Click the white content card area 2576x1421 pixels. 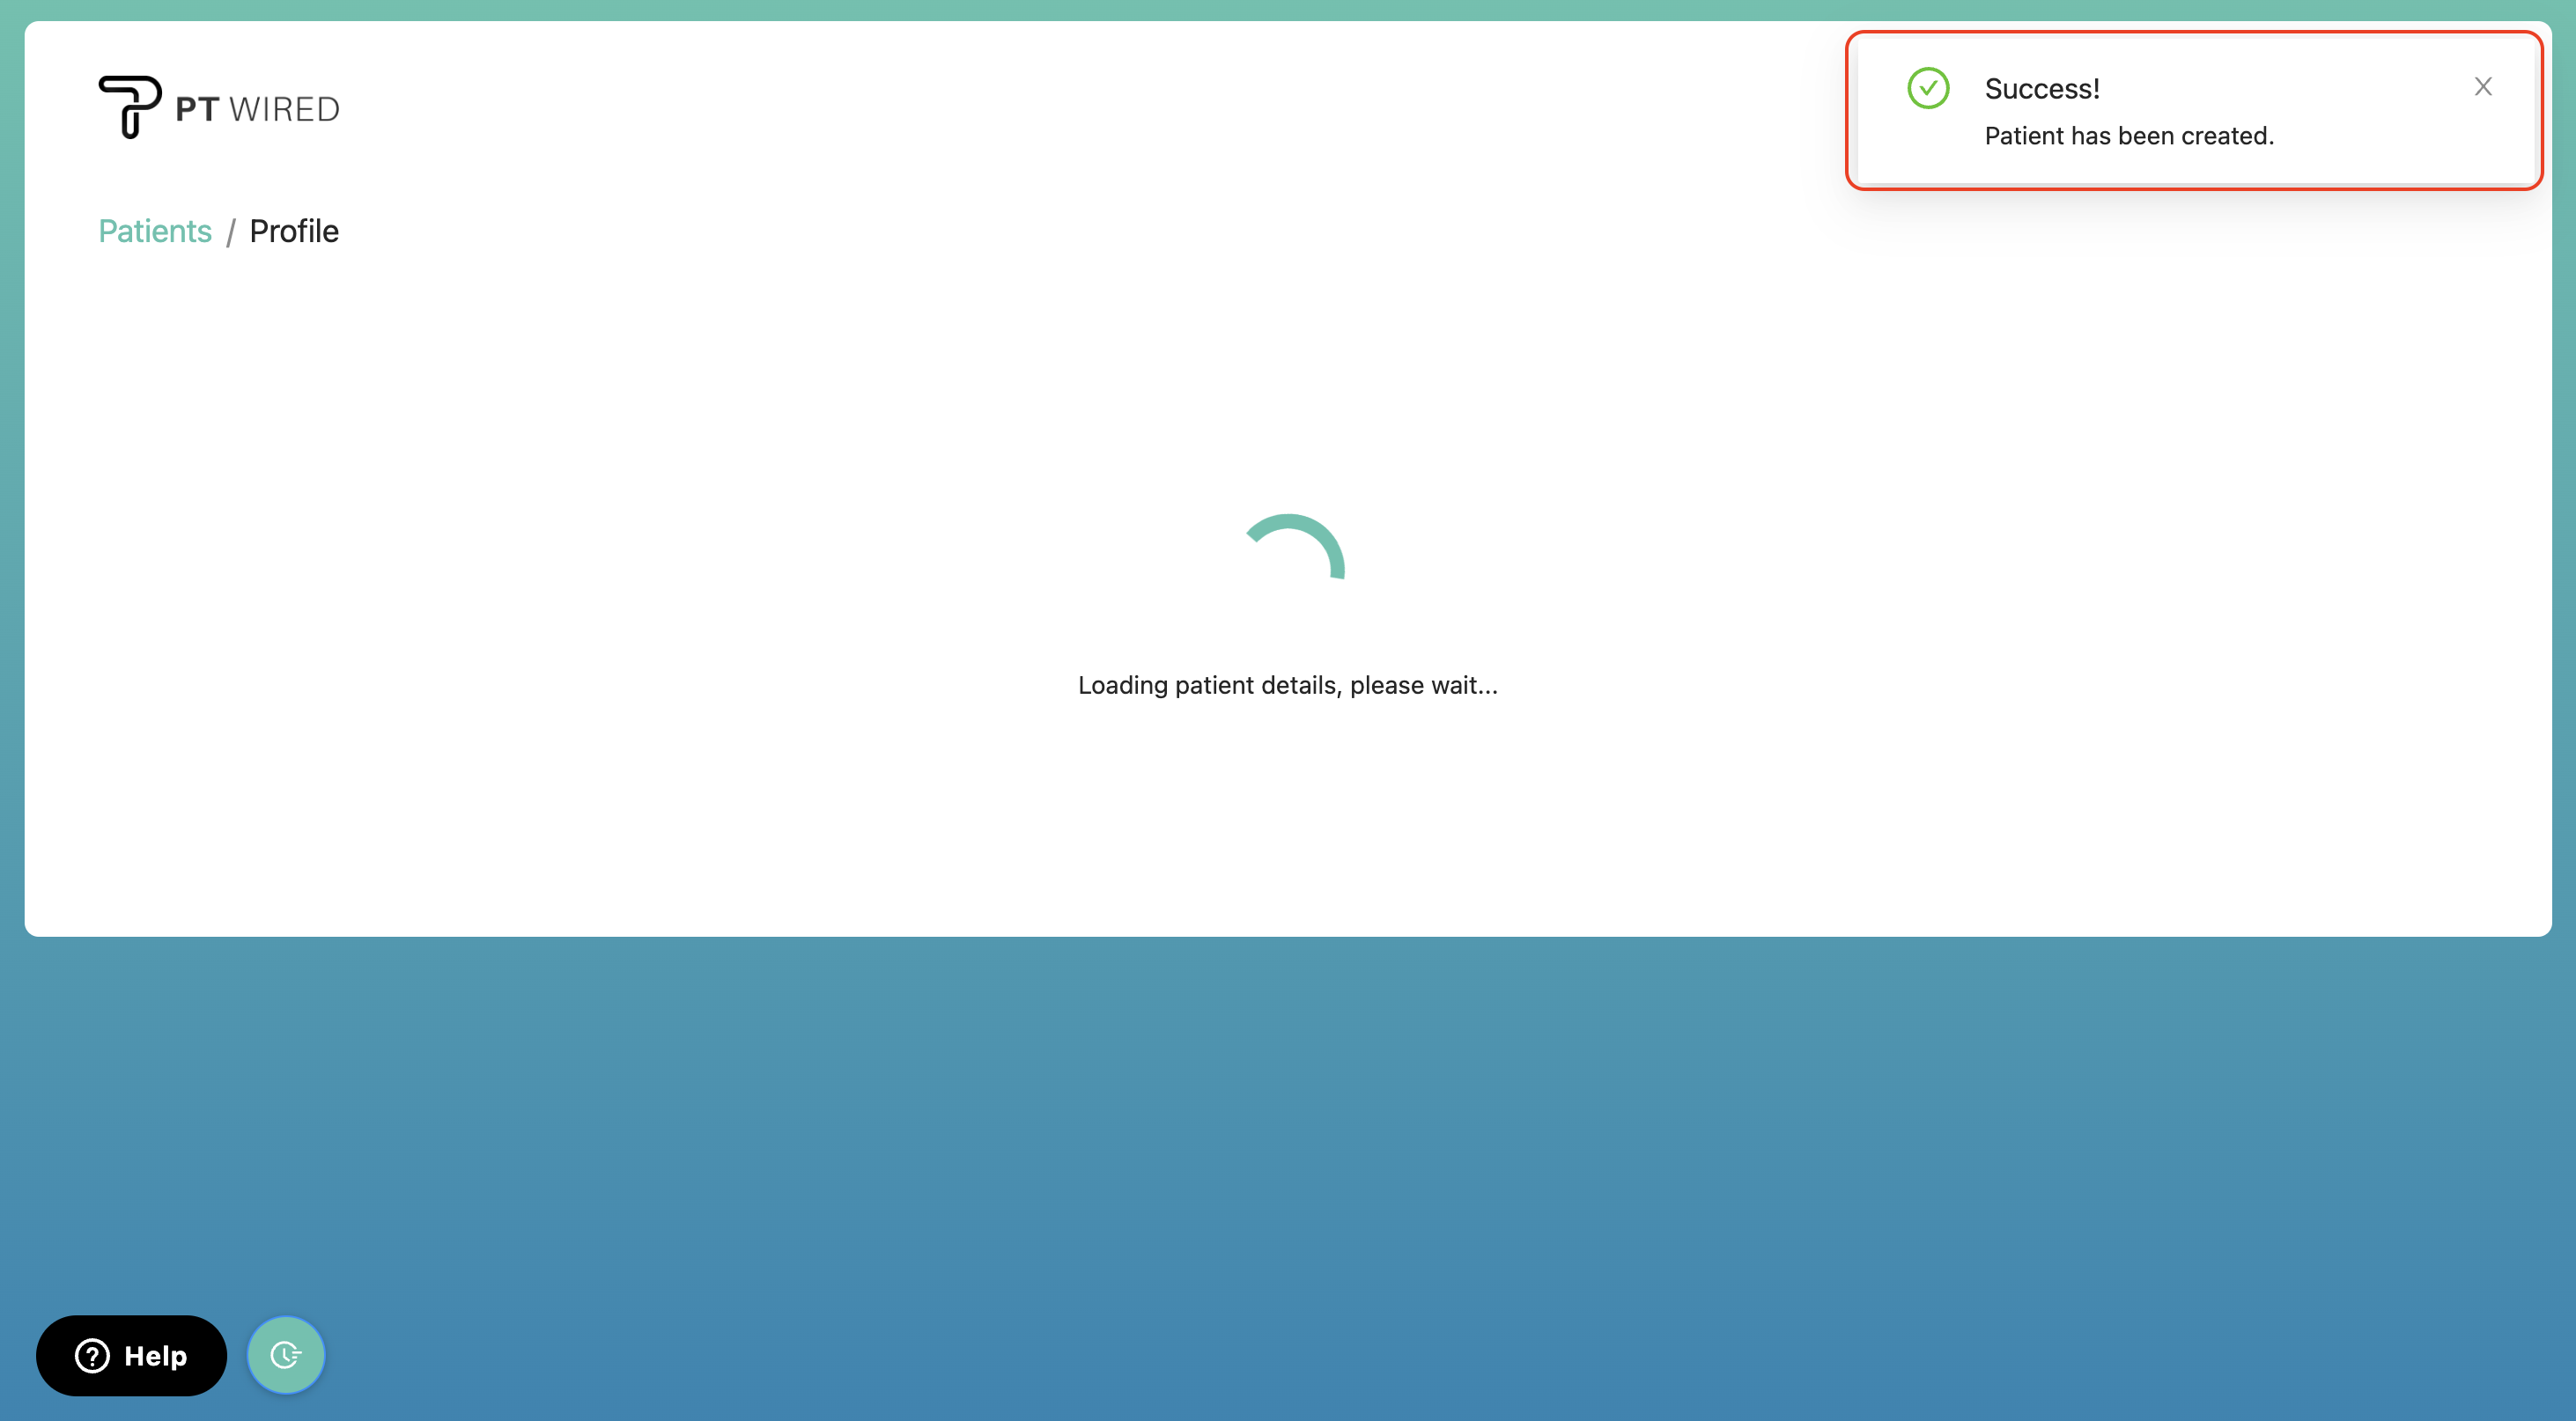click(1288, 850)
